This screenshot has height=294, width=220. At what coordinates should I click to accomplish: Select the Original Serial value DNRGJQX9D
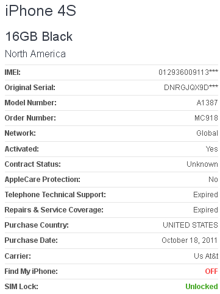pos(191,88)
